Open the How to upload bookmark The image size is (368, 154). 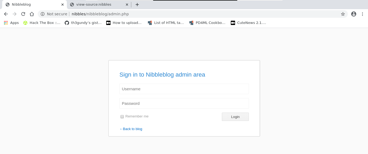(x=124, y=23)
